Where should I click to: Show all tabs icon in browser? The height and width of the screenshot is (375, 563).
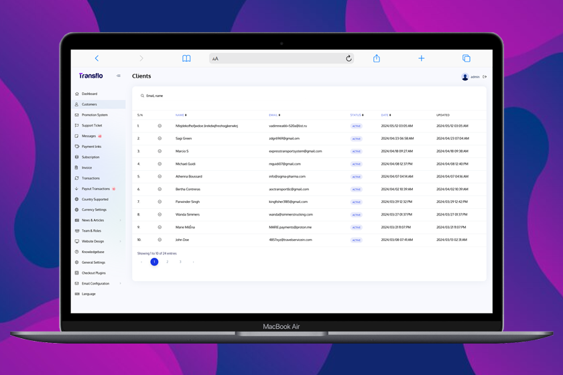tap(466, 59)
